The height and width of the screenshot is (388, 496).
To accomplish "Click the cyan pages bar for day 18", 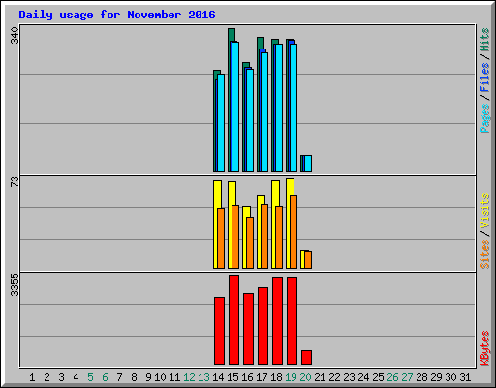I will pos(279,108).
